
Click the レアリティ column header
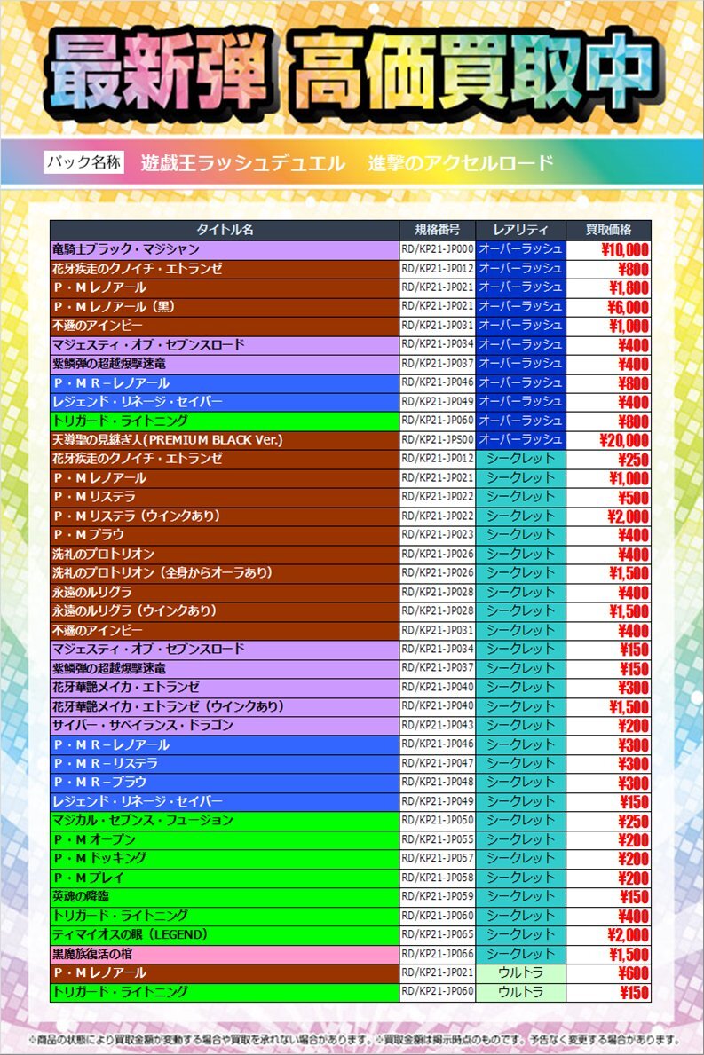[520, 230]
